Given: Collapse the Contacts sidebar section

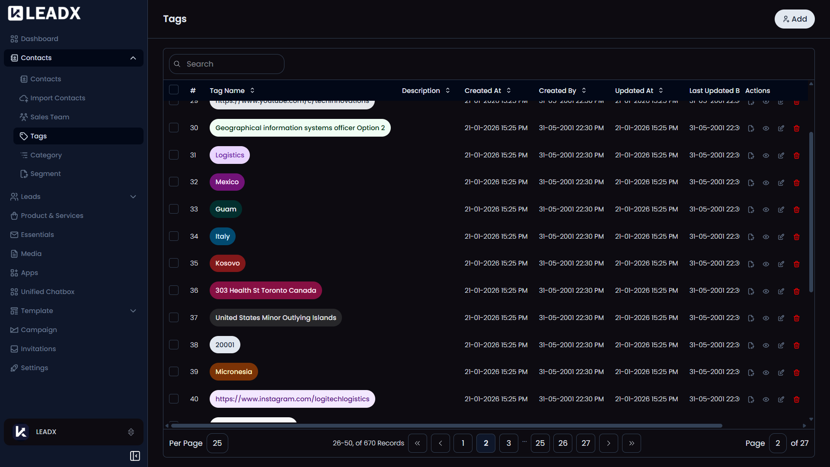Looking at the screenshot, I should point(133,58).
